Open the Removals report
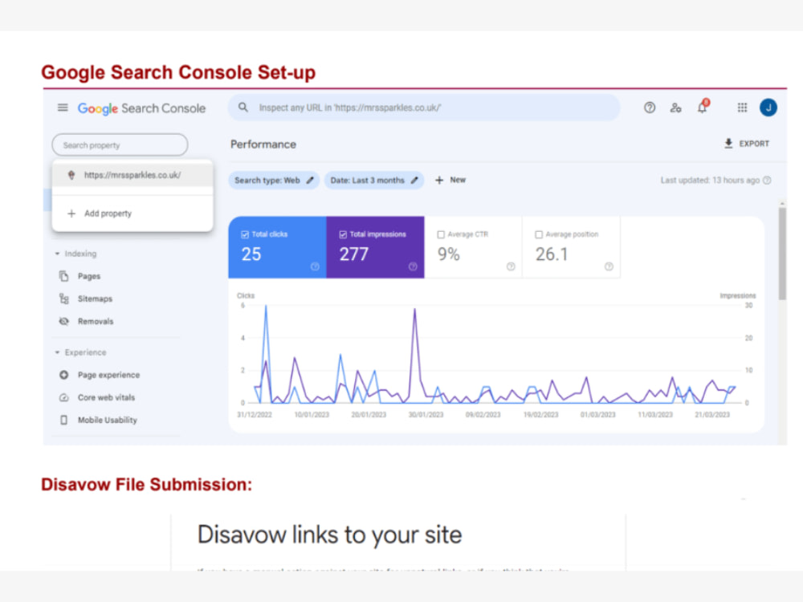 (x=96, y=321)
